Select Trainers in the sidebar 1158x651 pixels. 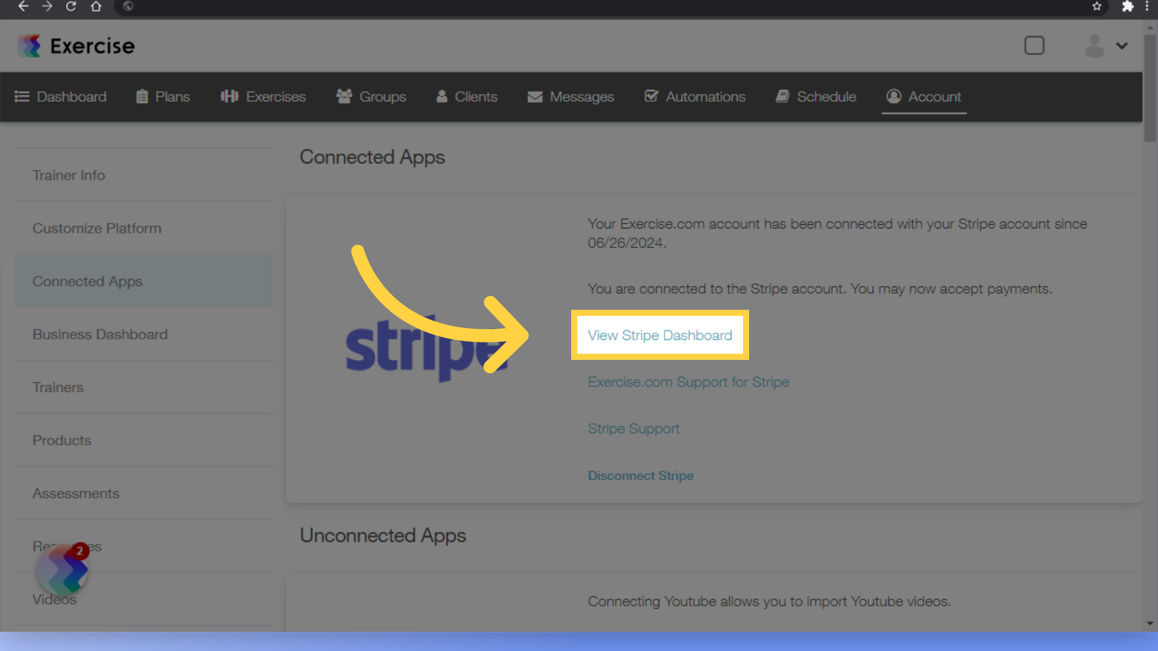144,388
